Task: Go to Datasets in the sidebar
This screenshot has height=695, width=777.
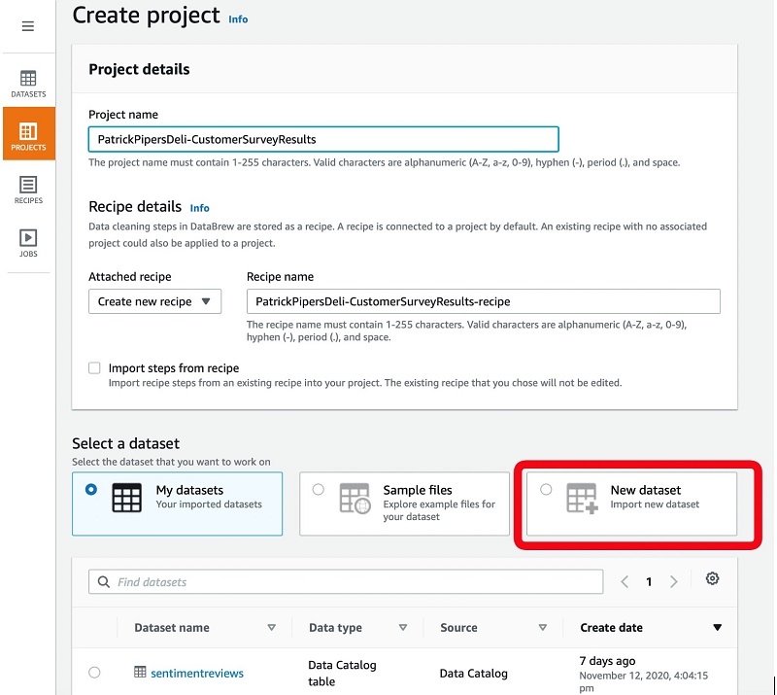Action: pyautogui.click(x=28, y=84)
